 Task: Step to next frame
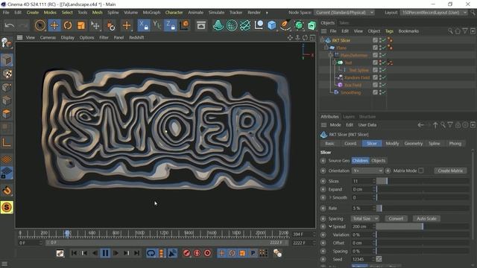[116, 253]
